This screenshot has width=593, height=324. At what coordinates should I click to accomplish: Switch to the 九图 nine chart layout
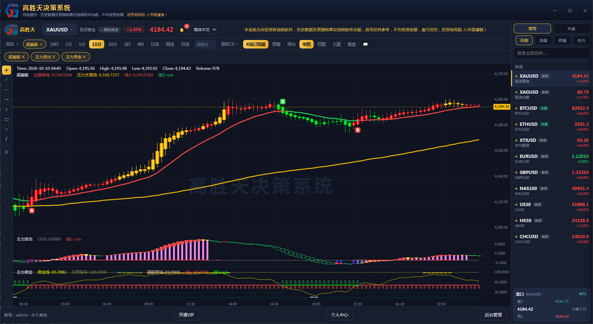click(336, 44)
